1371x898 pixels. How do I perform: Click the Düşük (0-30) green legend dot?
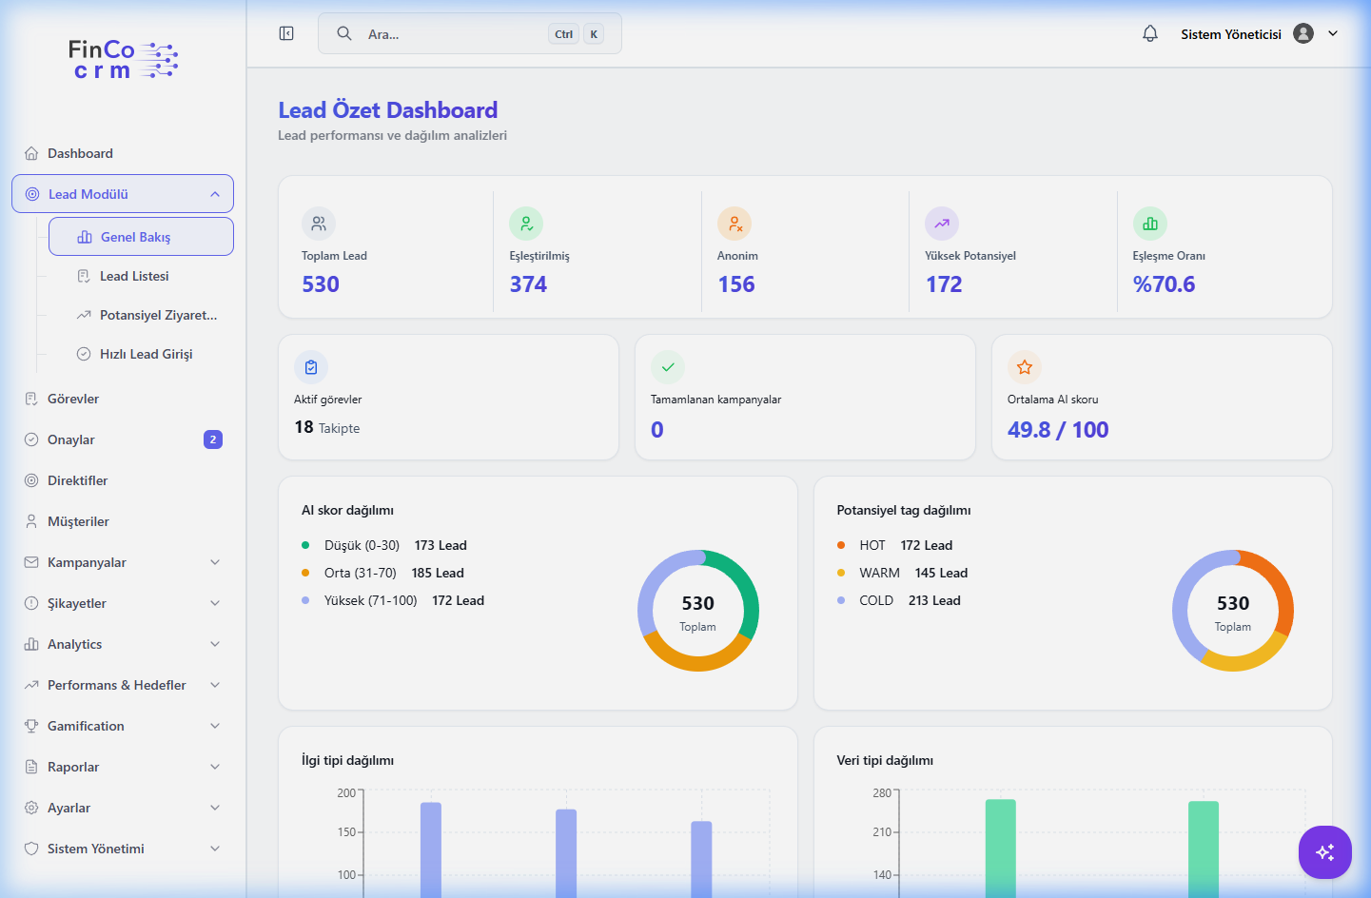[305, 545]
